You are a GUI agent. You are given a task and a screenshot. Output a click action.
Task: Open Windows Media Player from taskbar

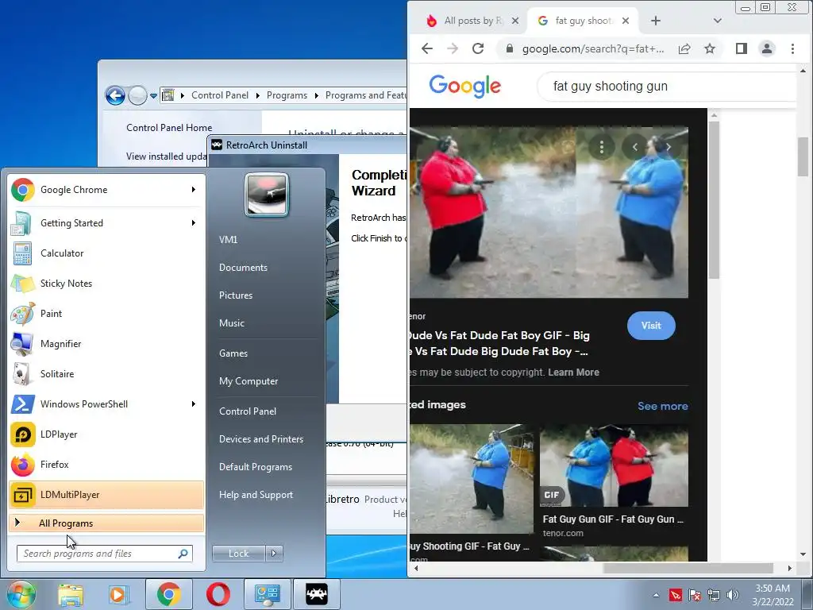click(118, 594)
